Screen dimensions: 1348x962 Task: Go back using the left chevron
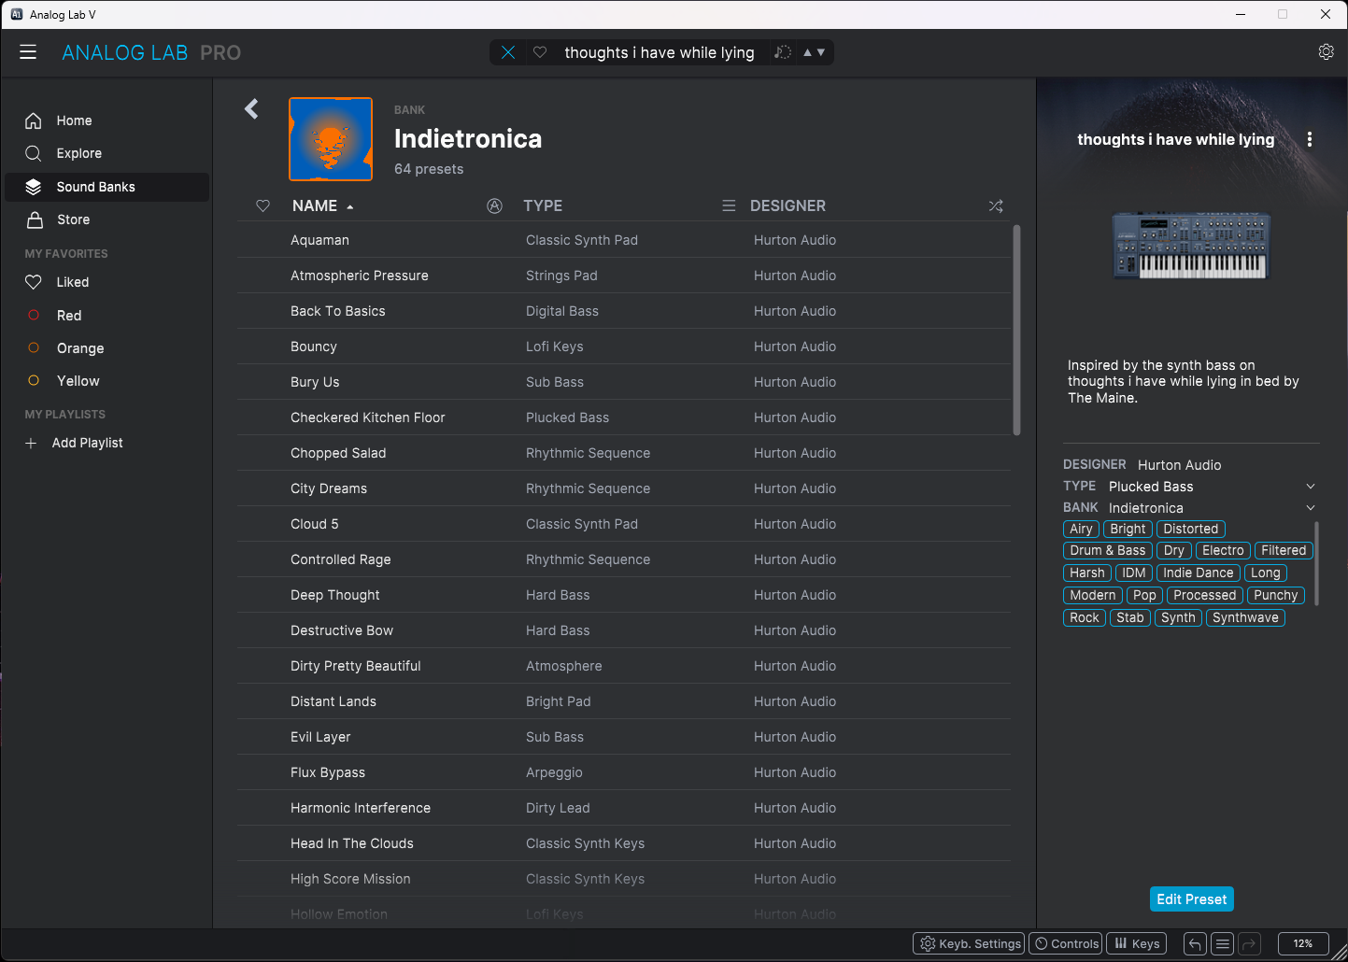[251, 109]
